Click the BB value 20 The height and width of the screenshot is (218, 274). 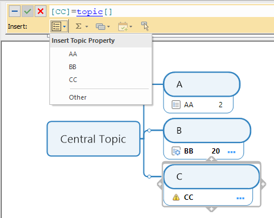coord(216,151)
